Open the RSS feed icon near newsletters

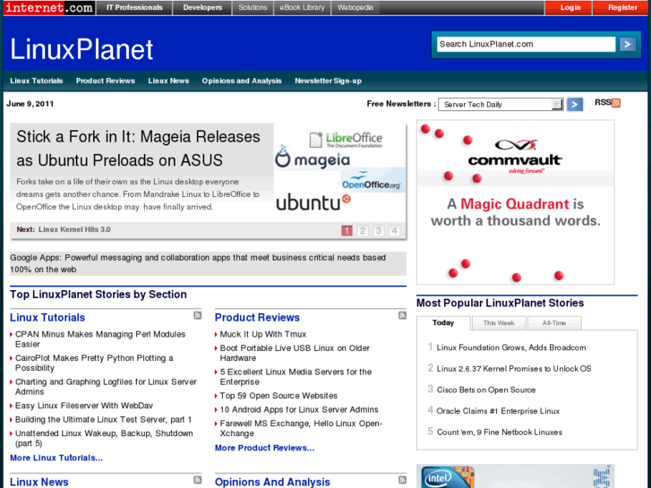[x=616, y=103]
